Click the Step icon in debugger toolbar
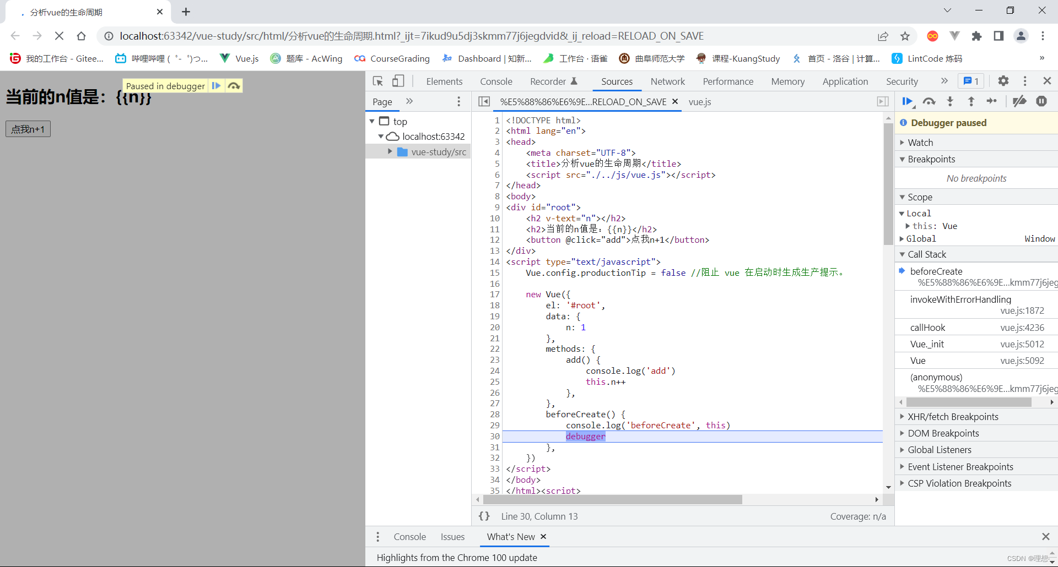The width and height of the screenshot is (1058, 567). pyautogui.click(x=992, y=101)
